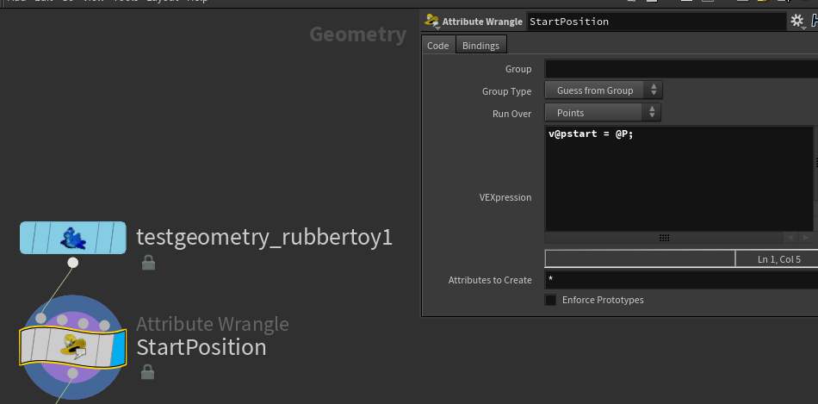
Task: Click output connector of testgeometry_rubbertoy1
Action: [73, 263]
